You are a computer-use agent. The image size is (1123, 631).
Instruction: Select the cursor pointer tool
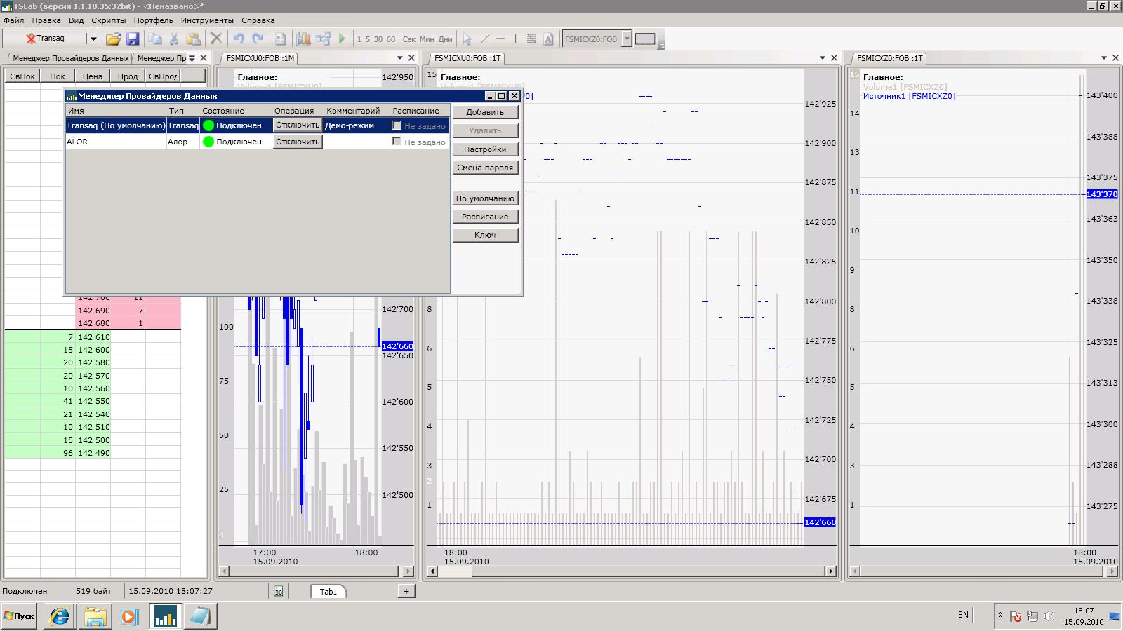467,39
